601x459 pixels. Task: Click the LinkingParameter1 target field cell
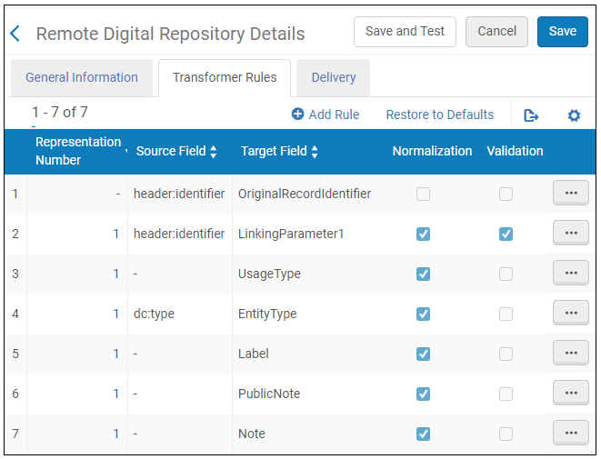point(291,234)
